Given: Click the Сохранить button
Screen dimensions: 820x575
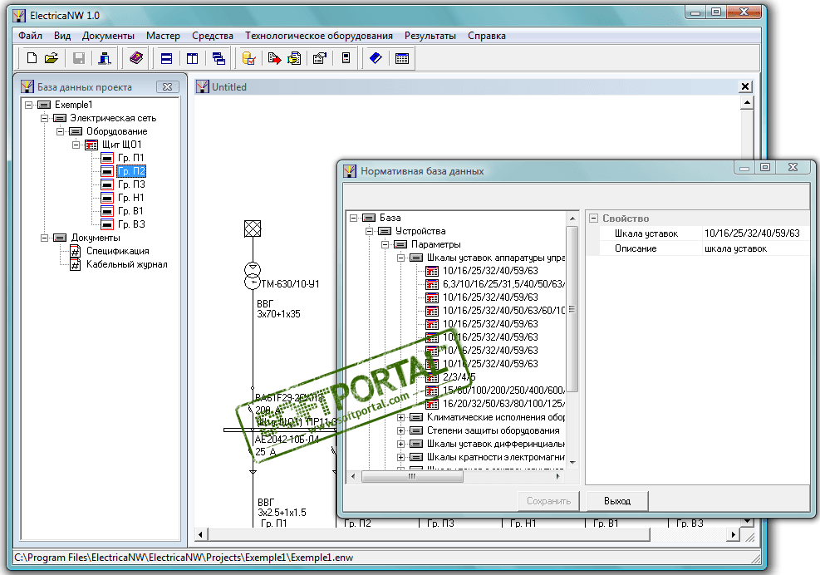Looking at the screenshot, I should pyautogui.click(x=548, y=501).
